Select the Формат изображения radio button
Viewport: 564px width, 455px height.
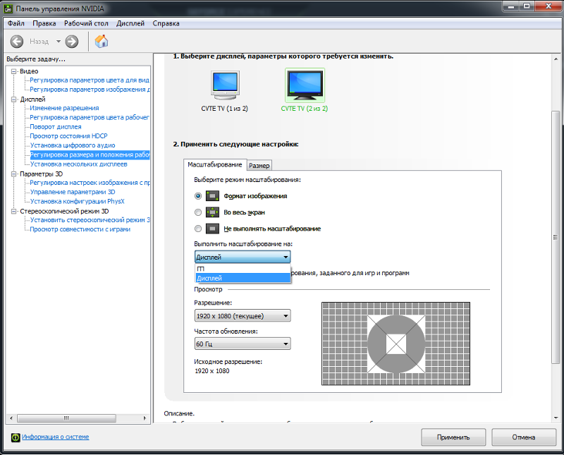[x=198, y=196]
